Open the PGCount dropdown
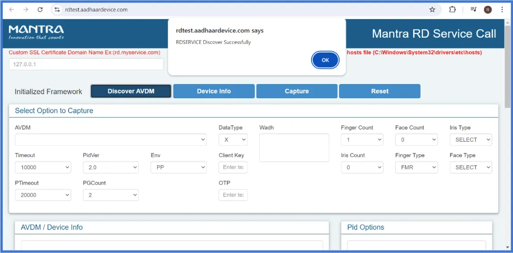The width and height of the screenshot is (513, 253). coord(111,195)
